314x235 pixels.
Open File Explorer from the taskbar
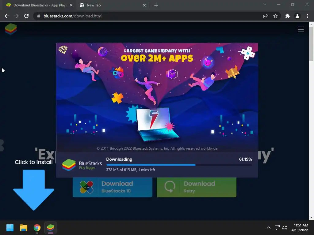click(23, 228)
